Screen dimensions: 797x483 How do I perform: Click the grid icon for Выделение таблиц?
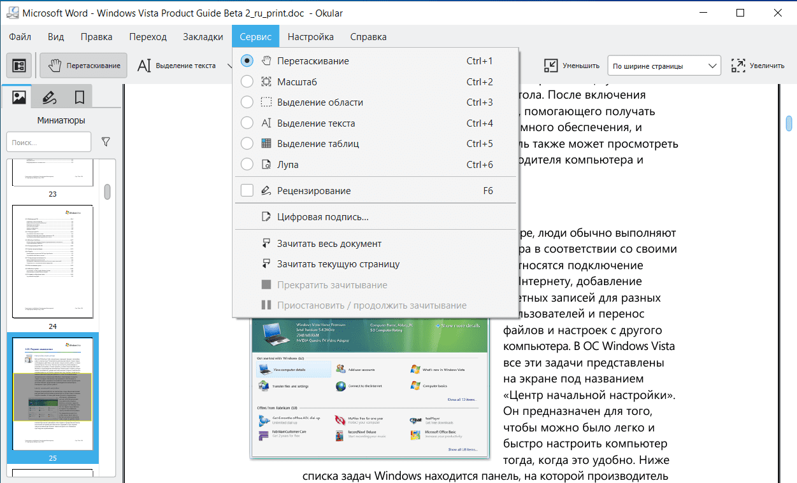[266, 144]
